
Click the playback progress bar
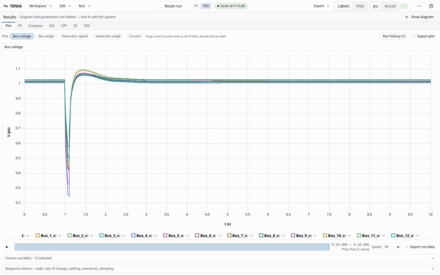click(x=172, y=247)
